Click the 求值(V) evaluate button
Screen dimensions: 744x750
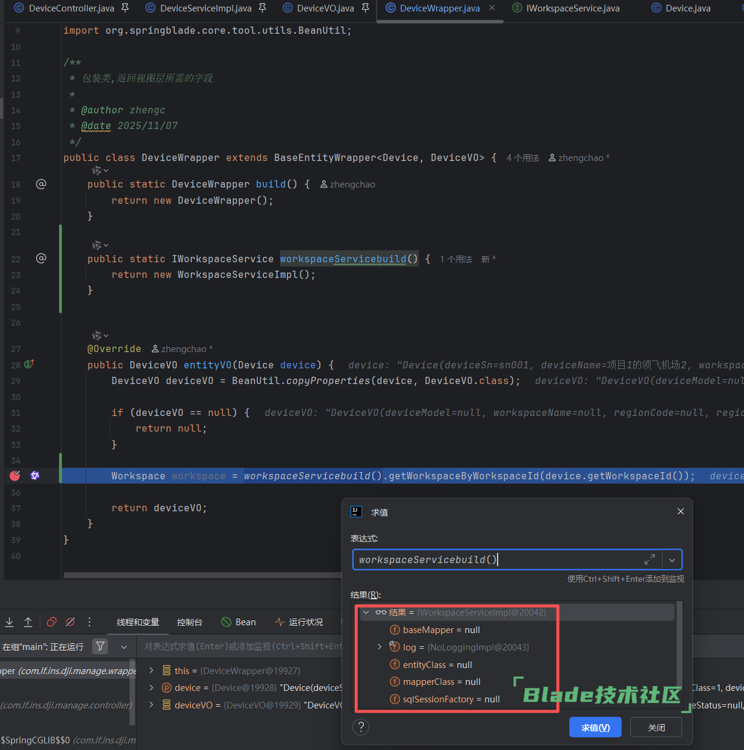point(595,728)
